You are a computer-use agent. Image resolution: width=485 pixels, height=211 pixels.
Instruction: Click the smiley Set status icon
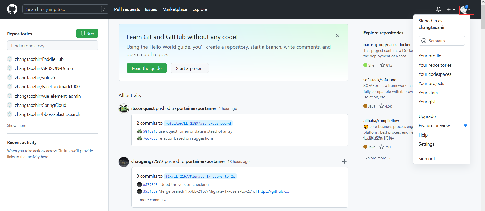tap(424, 41)
